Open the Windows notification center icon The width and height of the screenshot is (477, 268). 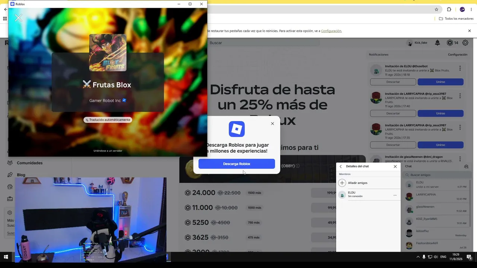tap(469, 257)
